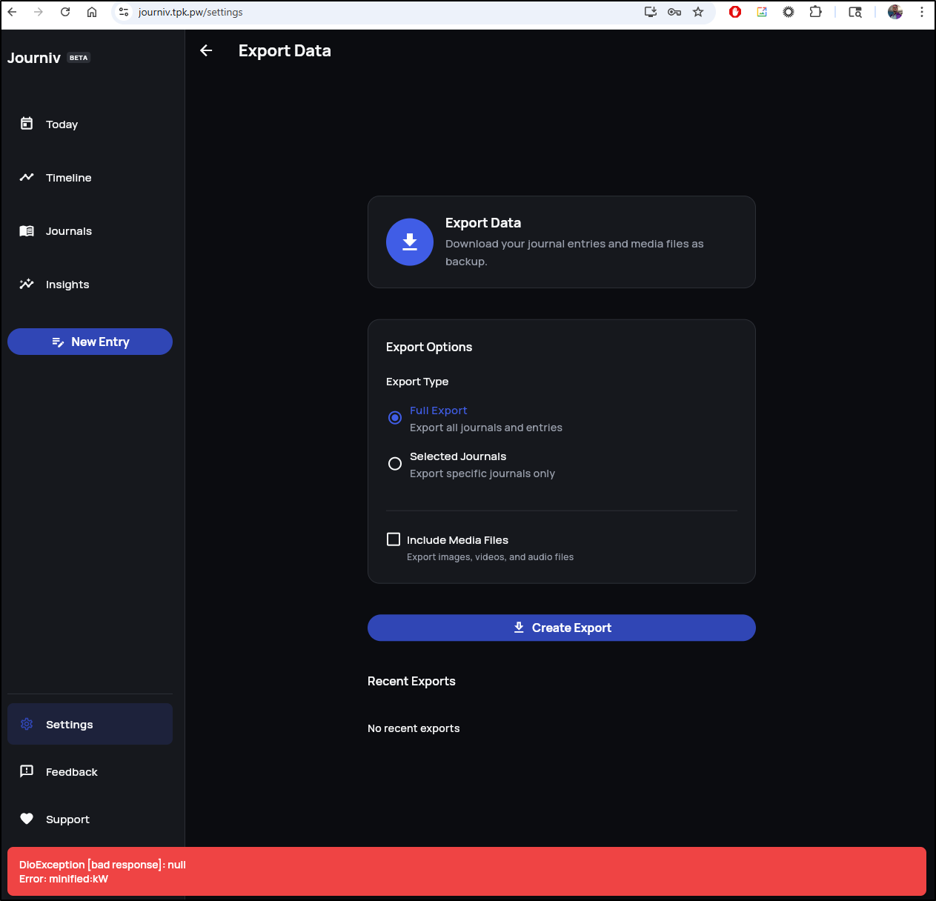Open Chrome three-dot menu
This screenshot has height=901, width=936.
coord(922,12)
